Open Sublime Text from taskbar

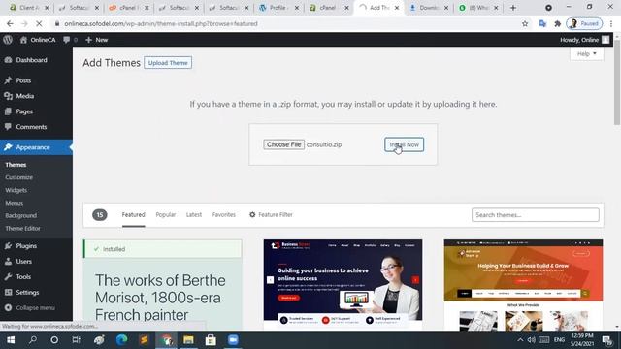(144, 340)
